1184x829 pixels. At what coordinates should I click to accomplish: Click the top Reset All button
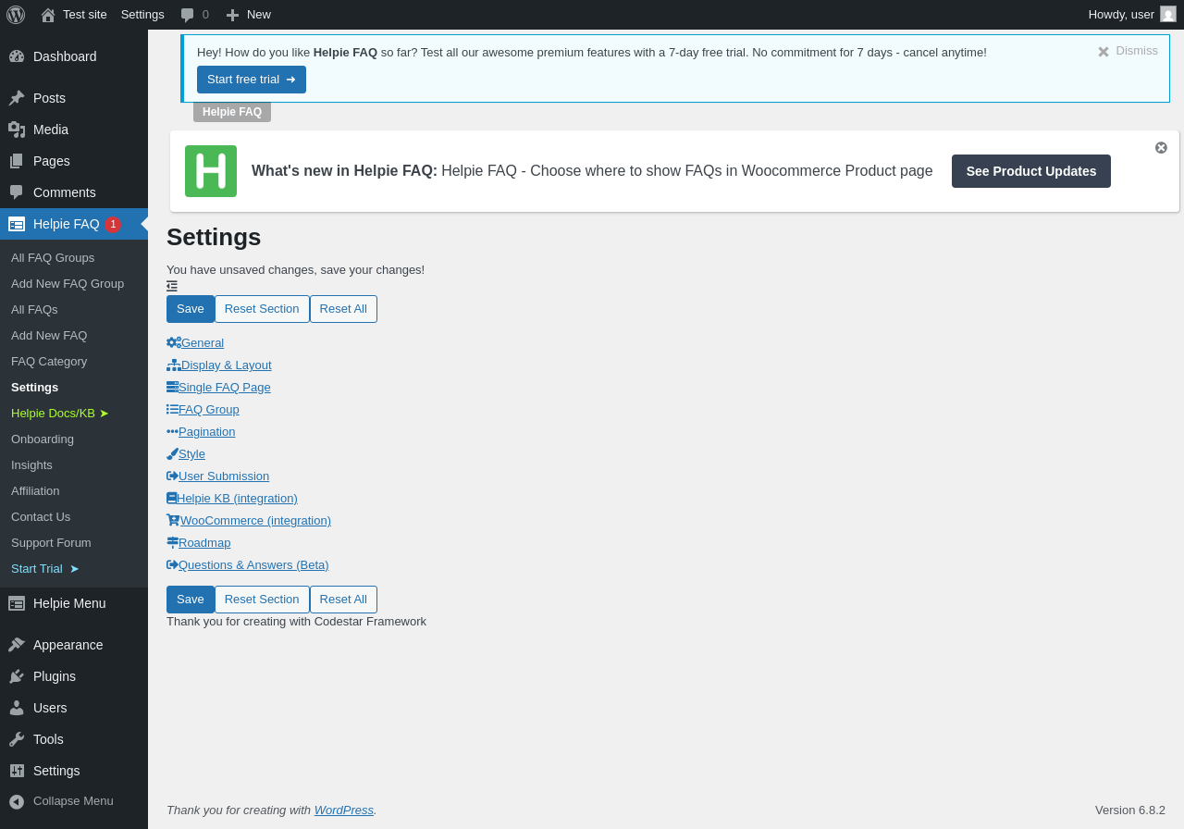coord(343,309)
